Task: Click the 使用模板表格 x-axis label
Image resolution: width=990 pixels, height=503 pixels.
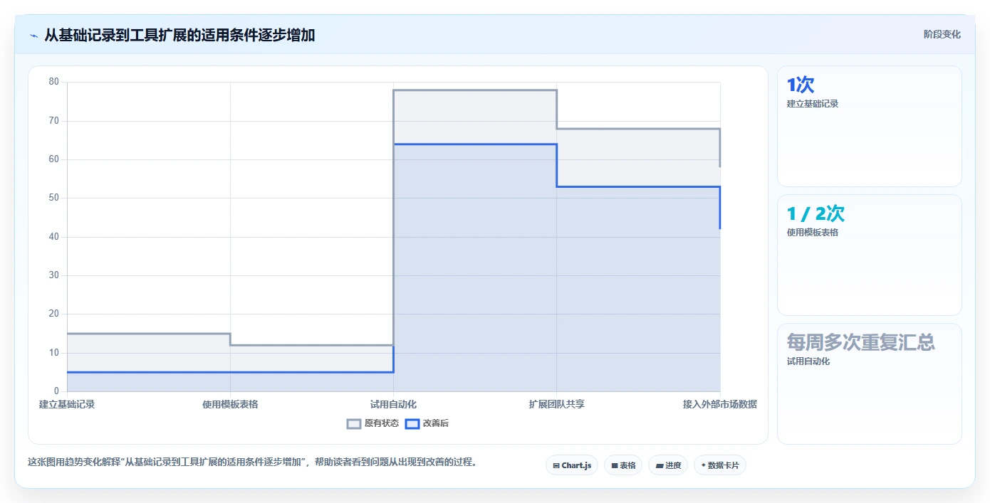Action: tap(230, 404)
